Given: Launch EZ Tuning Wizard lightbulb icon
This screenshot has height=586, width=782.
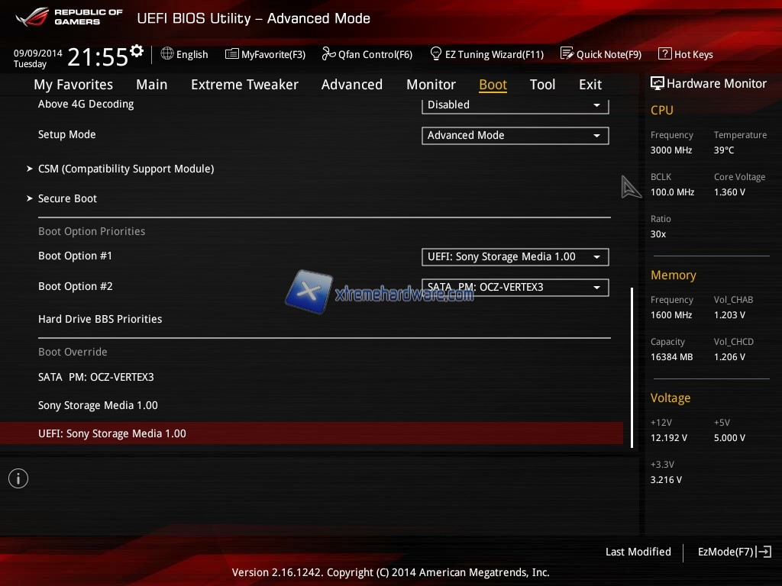Looking at the screenshot, I should pos(436,54).
